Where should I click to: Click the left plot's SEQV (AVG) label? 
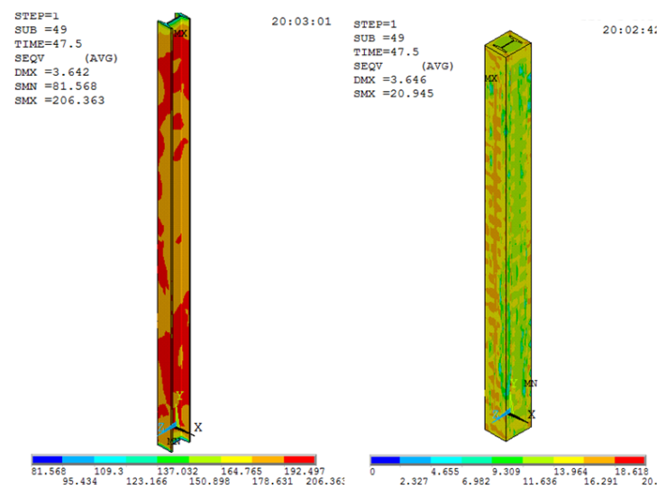tap(66, 58)
